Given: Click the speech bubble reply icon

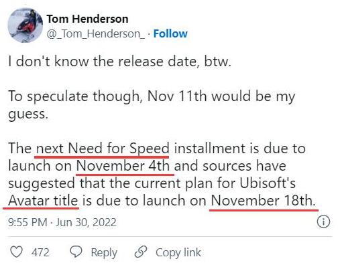Looking at the screenshot, I should coord(76,252).
